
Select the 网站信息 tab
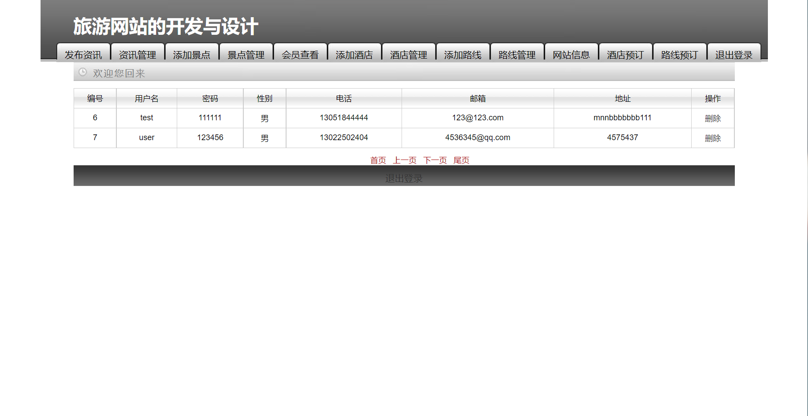(x=571, y=52)
